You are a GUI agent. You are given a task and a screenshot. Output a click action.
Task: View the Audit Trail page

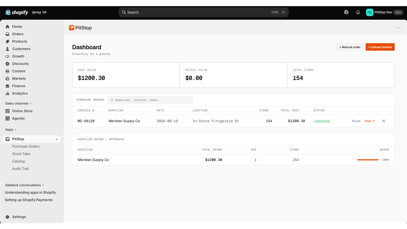tap(20, 168)
